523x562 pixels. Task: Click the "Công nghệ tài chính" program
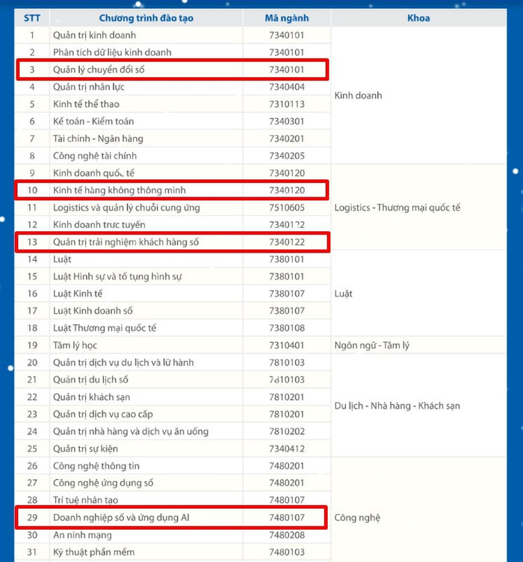click(x=95, y=156)
